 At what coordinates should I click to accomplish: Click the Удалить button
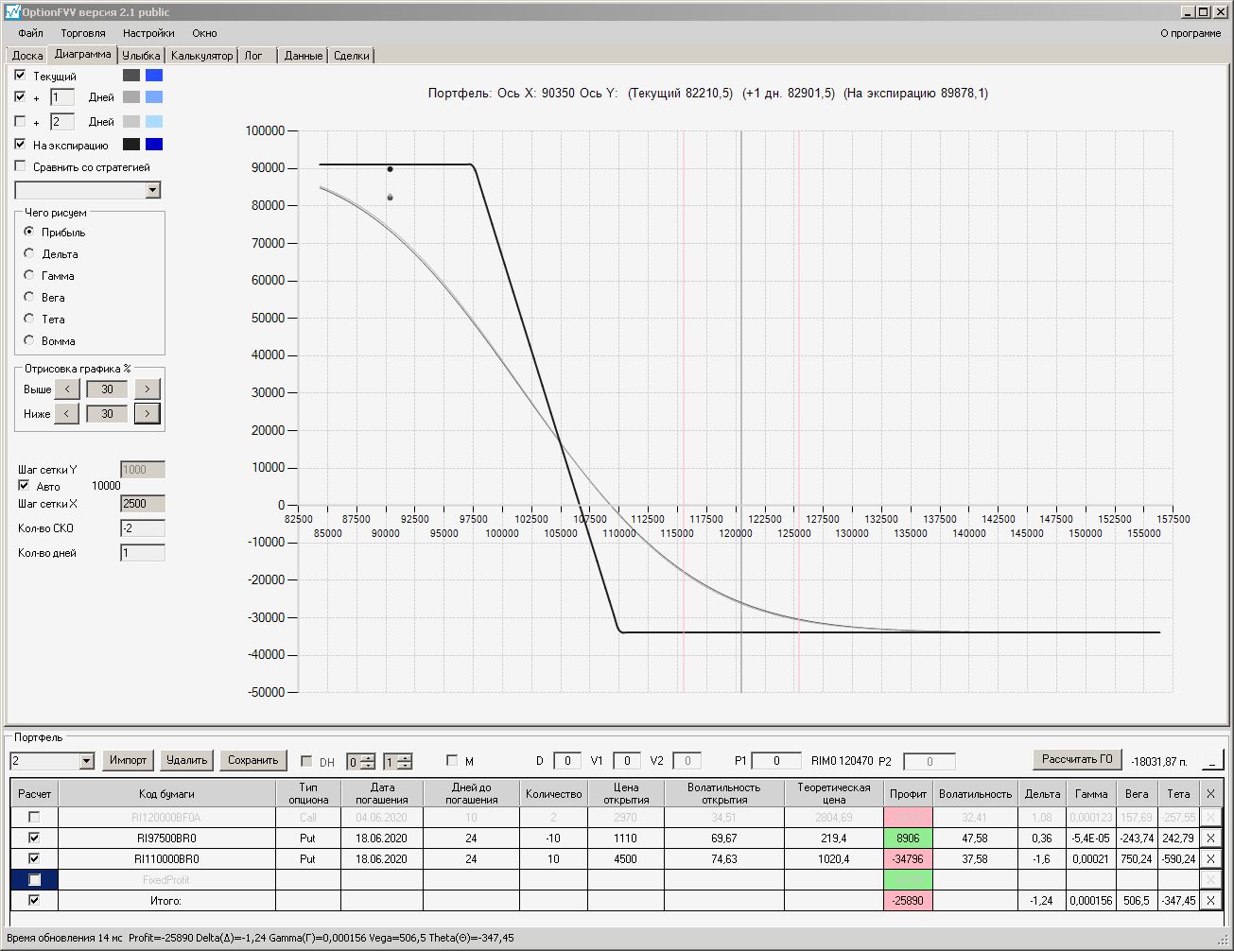click(186, 760)
